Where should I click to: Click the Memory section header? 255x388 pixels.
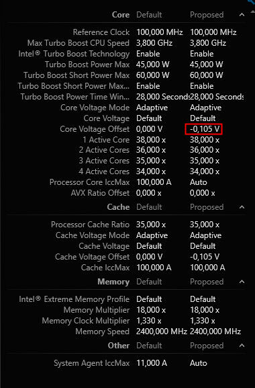(113, 282)
